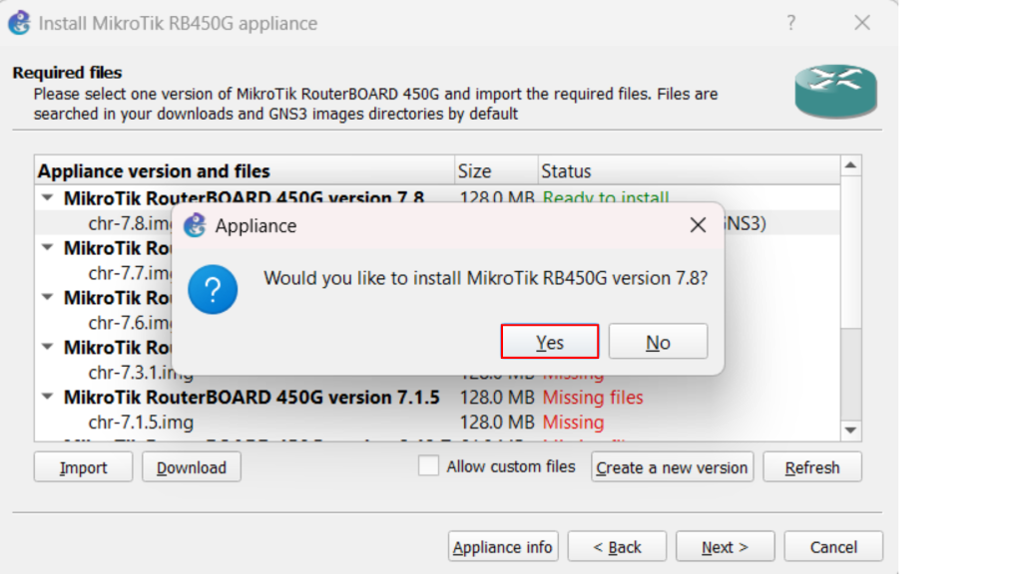Collapse the RouterBOARD 450G version 7.8 entry
The height and width of the screenshot is (574, 1022).
pos(48,197)
